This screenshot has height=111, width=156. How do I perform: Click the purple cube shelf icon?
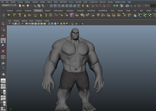72,15
